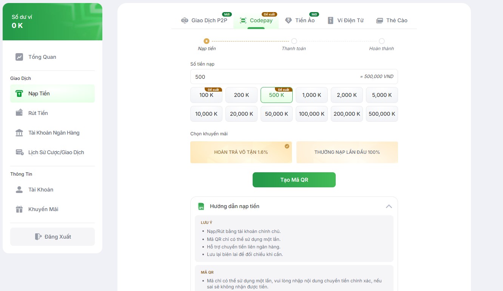Click the Nạp Tiền deposit icon
The image size is (503, 291).
point(19,93)
